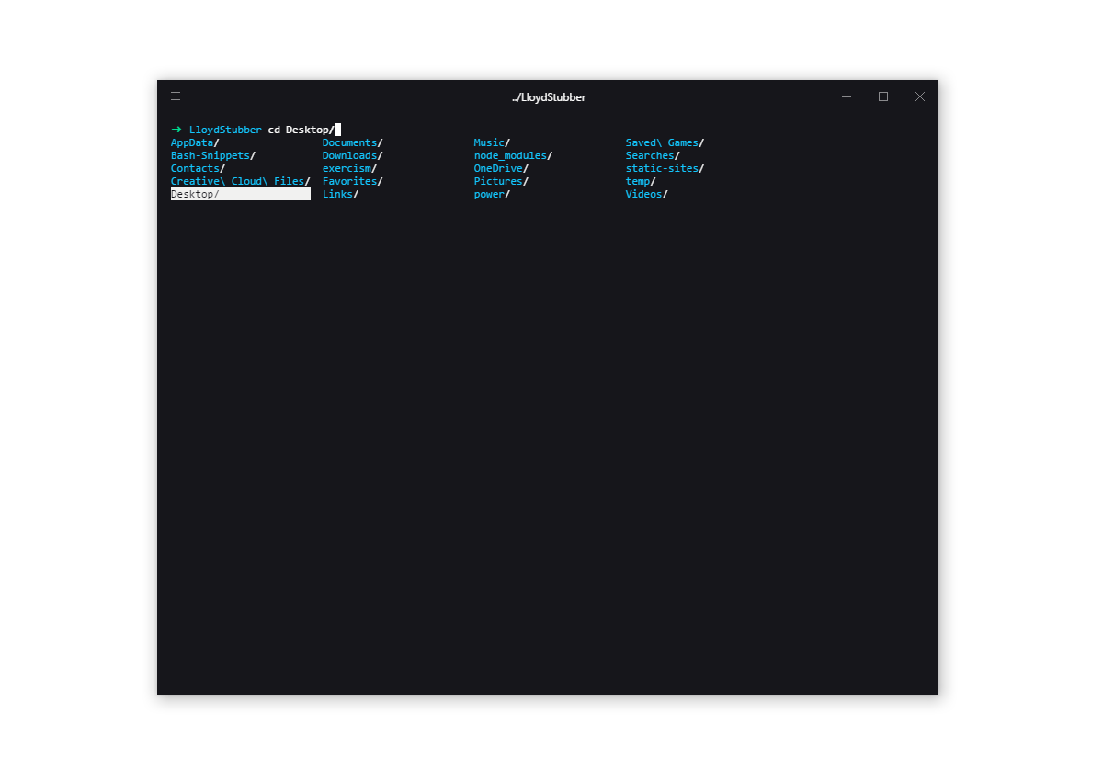Click the Contacts folder name
Image resolution: width=1103 pixels, height=770 pixels.
(196, 168)
